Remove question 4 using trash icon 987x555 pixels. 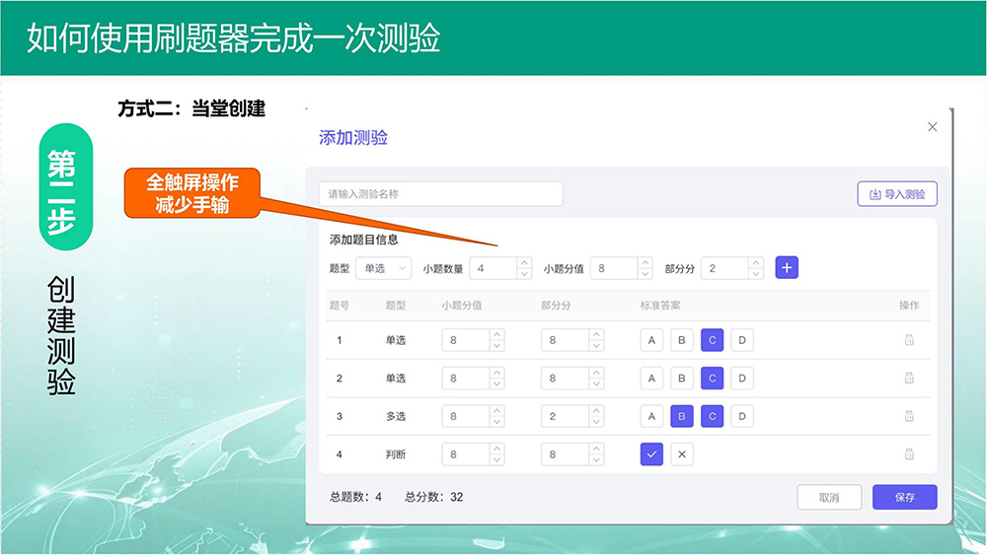[x=909, y=454]
